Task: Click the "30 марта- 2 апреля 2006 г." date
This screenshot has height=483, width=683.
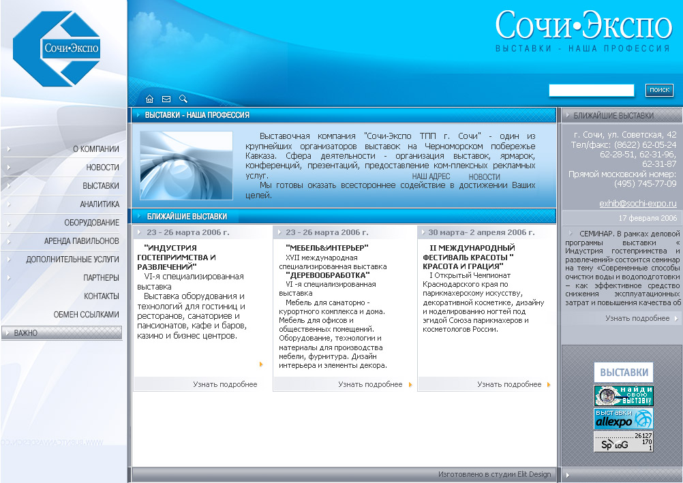Action: point(481,232)
